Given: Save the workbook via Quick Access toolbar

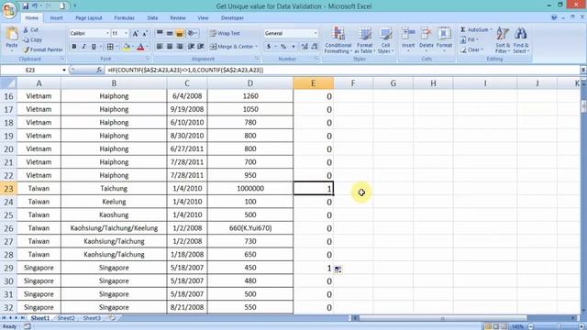Looking at the screenshot, I should (26, 6).
